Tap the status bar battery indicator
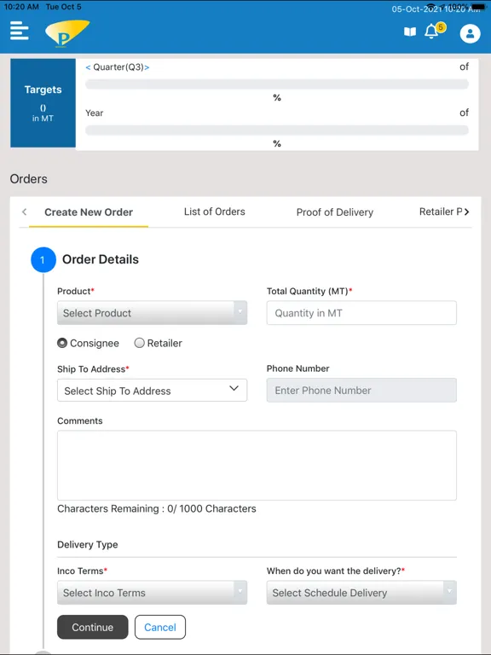491x655 pixels. pos(478,7)
